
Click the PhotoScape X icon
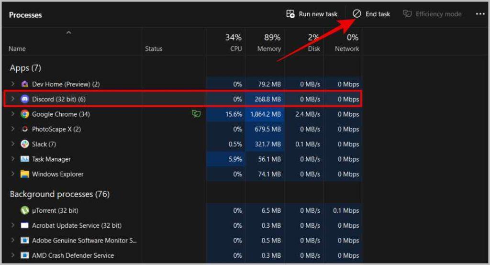pos(25,129)
